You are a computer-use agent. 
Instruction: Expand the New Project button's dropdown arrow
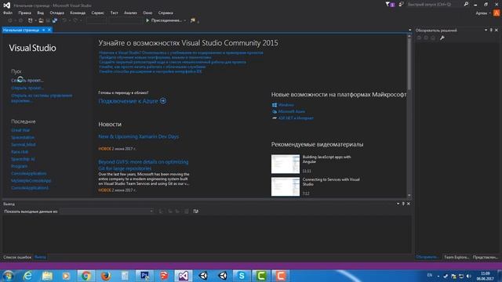(35, 20)
